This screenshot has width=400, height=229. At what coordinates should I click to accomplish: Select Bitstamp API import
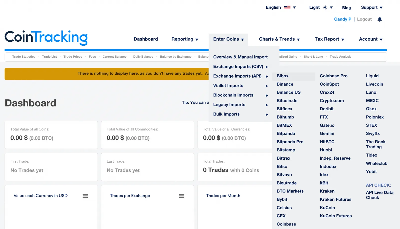(x=286, y=150)
